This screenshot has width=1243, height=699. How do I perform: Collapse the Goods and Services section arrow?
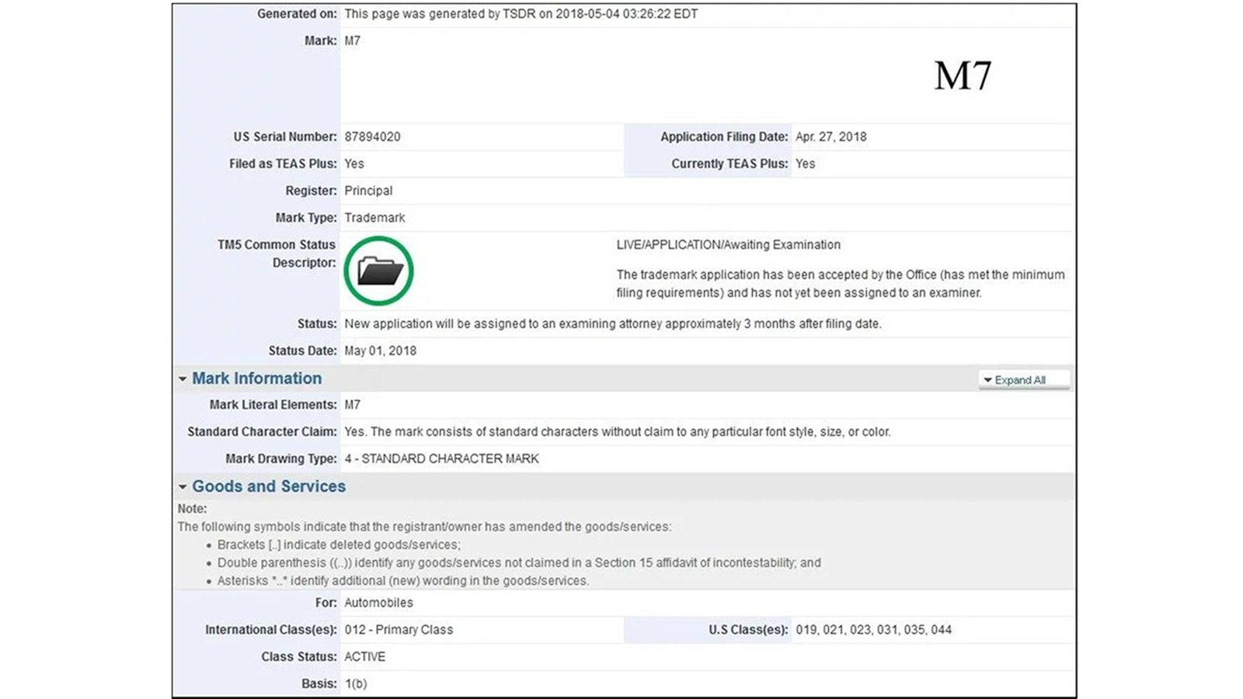pyautogui.click(x=183, y=487)
